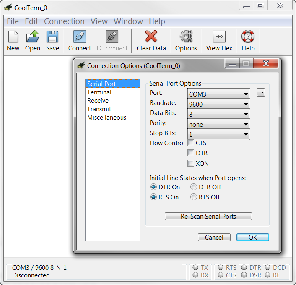The width and height of the screenshot is (296, 285).
Task: Open the Connection menu
Action: 64,21
